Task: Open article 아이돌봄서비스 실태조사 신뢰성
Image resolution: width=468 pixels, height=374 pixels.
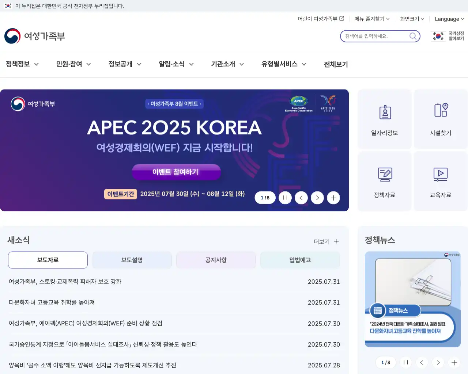Action: [103, 344]
